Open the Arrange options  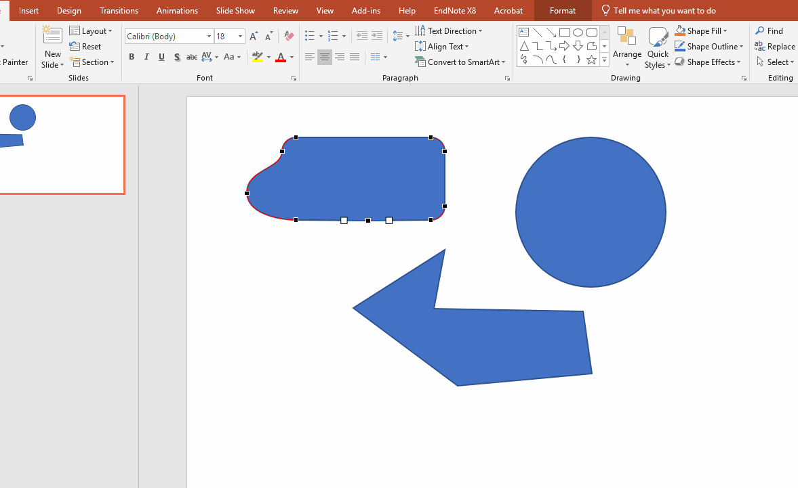coord(626,46)
